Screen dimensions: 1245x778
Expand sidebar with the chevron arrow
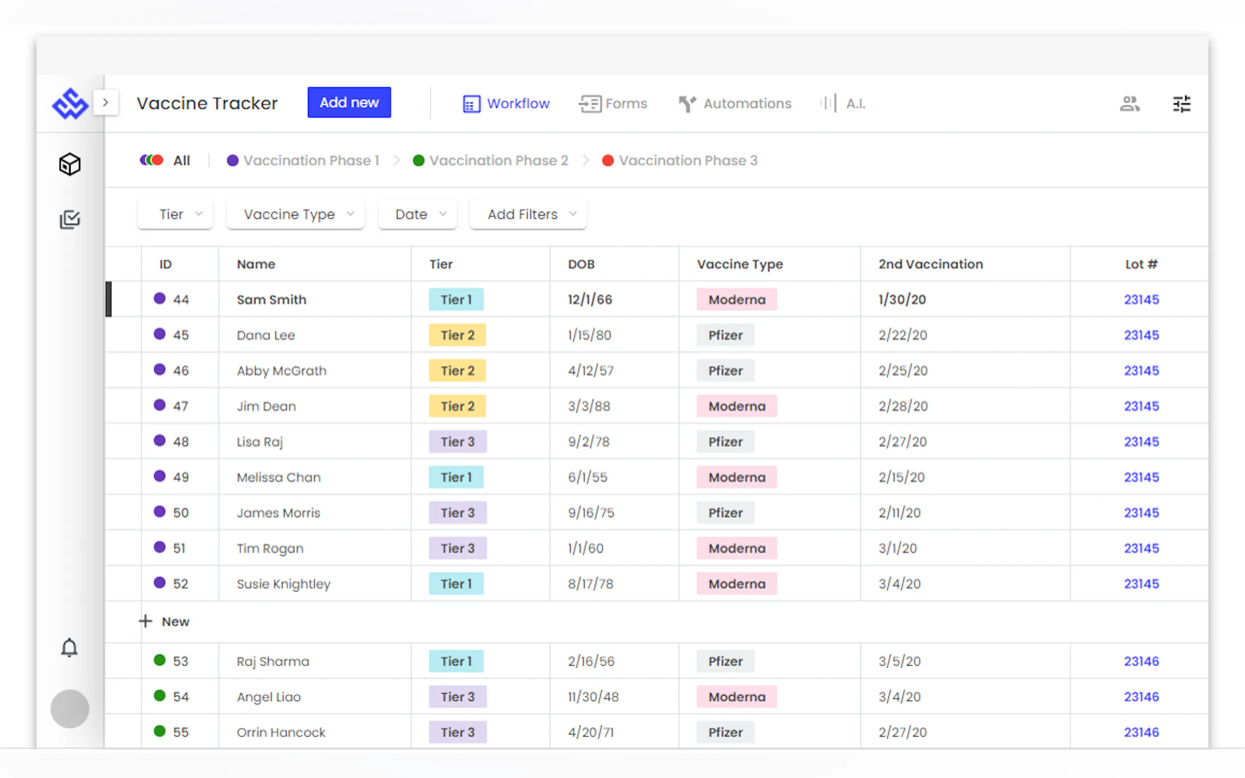click(x=105, y=102)
